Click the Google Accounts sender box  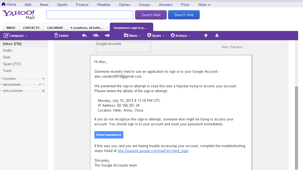pyautogui.click(x=124, y=47)
